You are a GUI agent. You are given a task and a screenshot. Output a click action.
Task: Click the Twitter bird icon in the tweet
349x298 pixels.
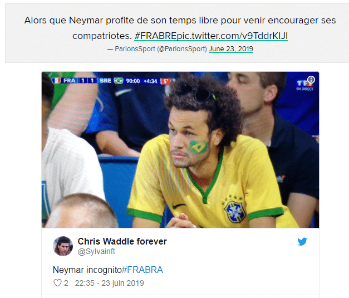(302, 241)
